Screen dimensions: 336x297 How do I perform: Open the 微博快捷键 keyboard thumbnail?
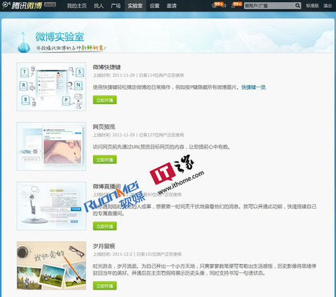[x=52, y=86]
